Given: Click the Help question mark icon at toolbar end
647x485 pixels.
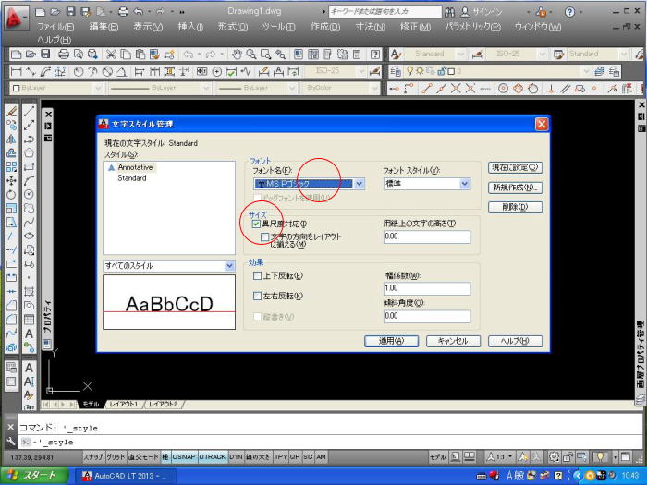Looking at the screenshot, I should click(x=375, y=54).
